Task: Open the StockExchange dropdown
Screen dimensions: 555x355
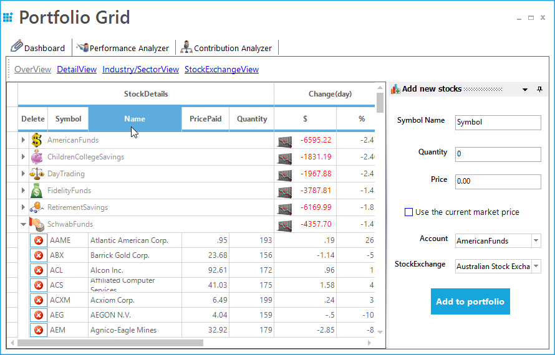Action: coord(536,267)
